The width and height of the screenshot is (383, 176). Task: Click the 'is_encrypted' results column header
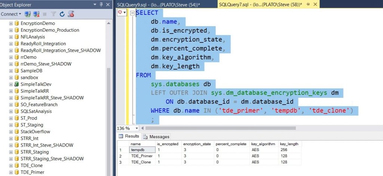[168, 144]
